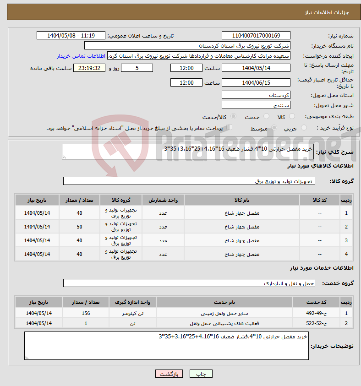Screen dimensions: 361x386
Task: Click the توضیحات خریدار textarea
Action: 166,346
